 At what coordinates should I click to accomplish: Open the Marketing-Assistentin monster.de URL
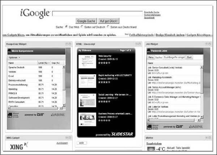point(176,83)
